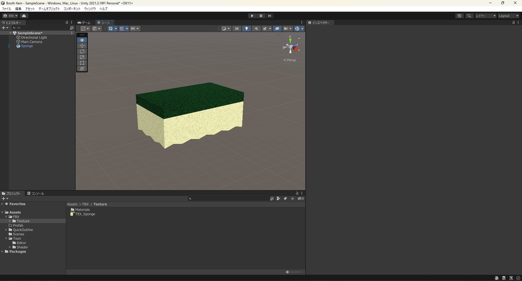The width and height of the screenshot is (522, 281).
Task: Collapse the FBX folder in Project tree
Action: pyautogui.click(x=6, y=217)
